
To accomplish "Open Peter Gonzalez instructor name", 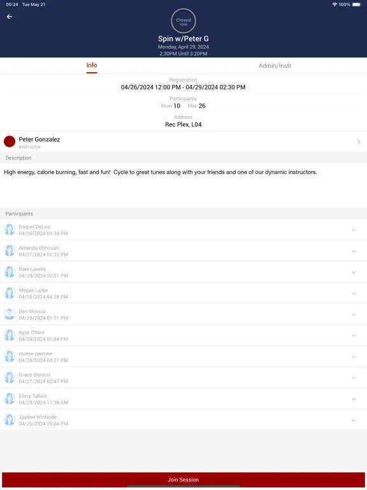I will tap(40, 139).
